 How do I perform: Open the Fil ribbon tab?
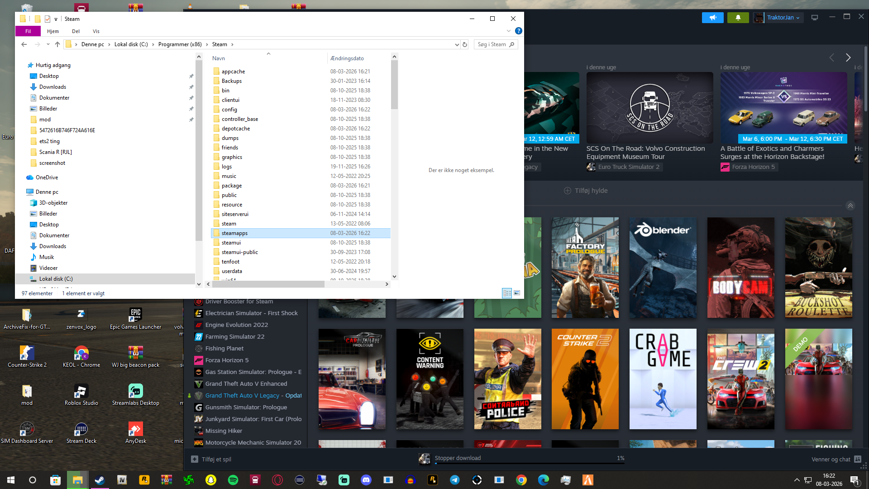click(x=28, y=31)
